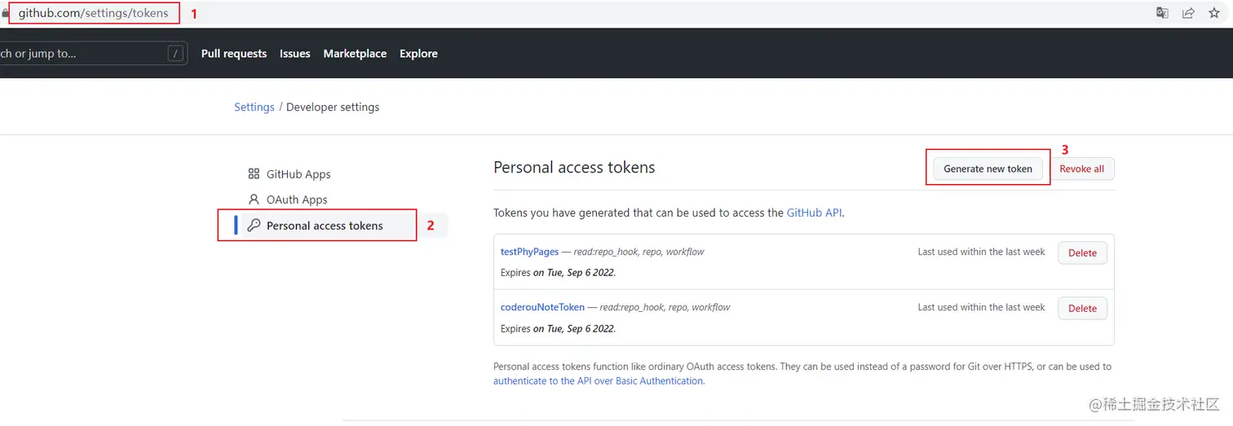Click the key icon for Personal access tokens
1233x426 pixels.
(x=254, y=225)
